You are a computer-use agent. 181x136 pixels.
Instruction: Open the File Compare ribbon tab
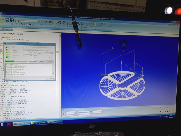click(x=26, y=17)
